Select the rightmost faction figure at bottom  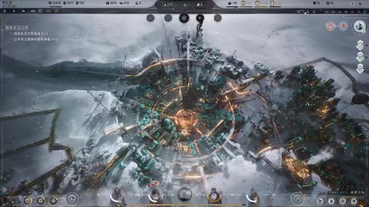pyautogui.click(x=253, y=197)
